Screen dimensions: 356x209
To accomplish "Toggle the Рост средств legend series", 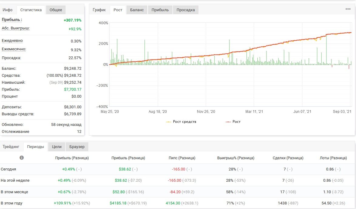I will (x=181, y=122).
